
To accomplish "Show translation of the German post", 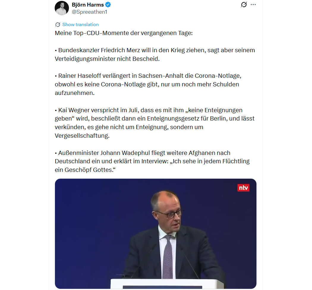I will tap(81, 24).
